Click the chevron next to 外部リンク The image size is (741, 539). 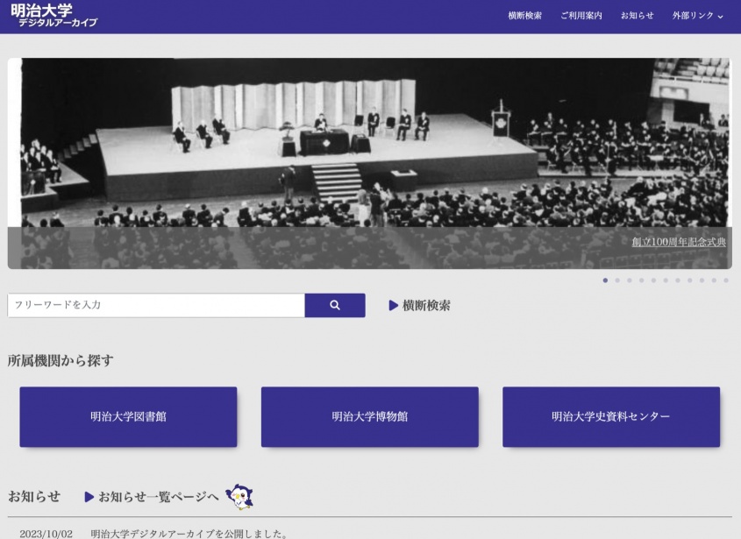click(x=720, y=17)
